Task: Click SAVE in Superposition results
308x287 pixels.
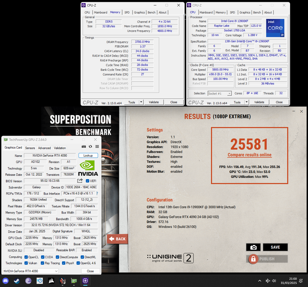Action: point(275,247)
